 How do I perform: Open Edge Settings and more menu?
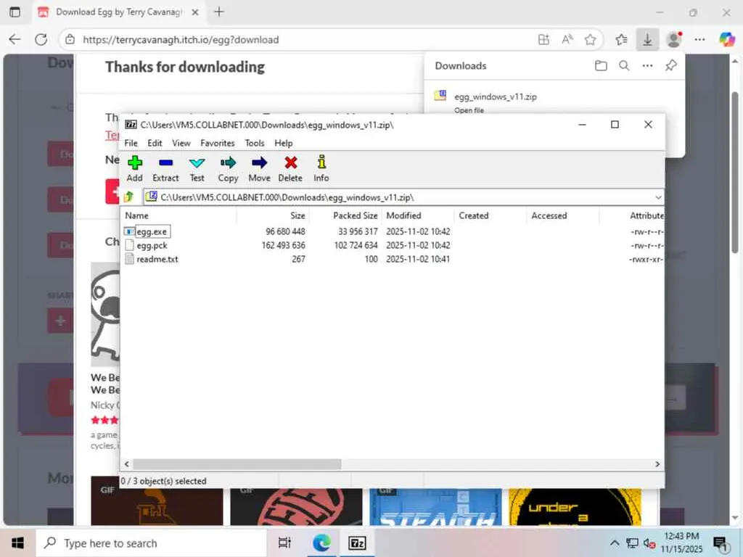click(699, 40)
